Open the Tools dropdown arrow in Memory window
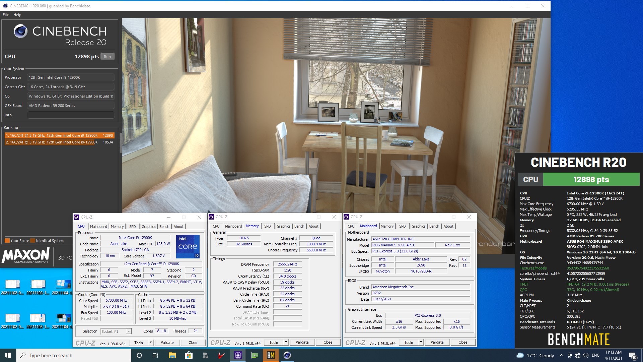 click(286, 342)
